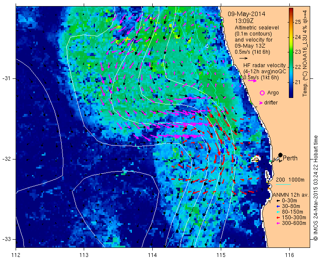Click the 0.5m/s (1kt 6h) altimetric scale text
The image size is (321, 260).
252,52
